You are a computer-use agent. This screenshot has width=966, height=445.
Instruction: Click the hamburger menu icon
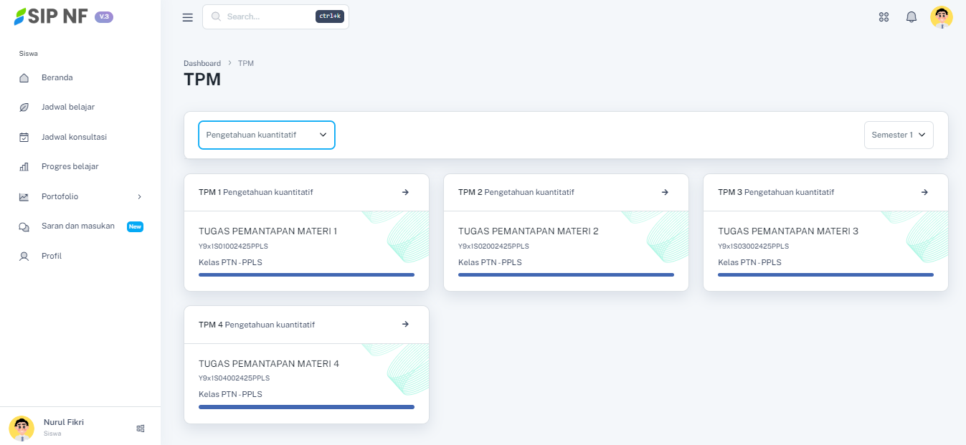click(188, 17)
